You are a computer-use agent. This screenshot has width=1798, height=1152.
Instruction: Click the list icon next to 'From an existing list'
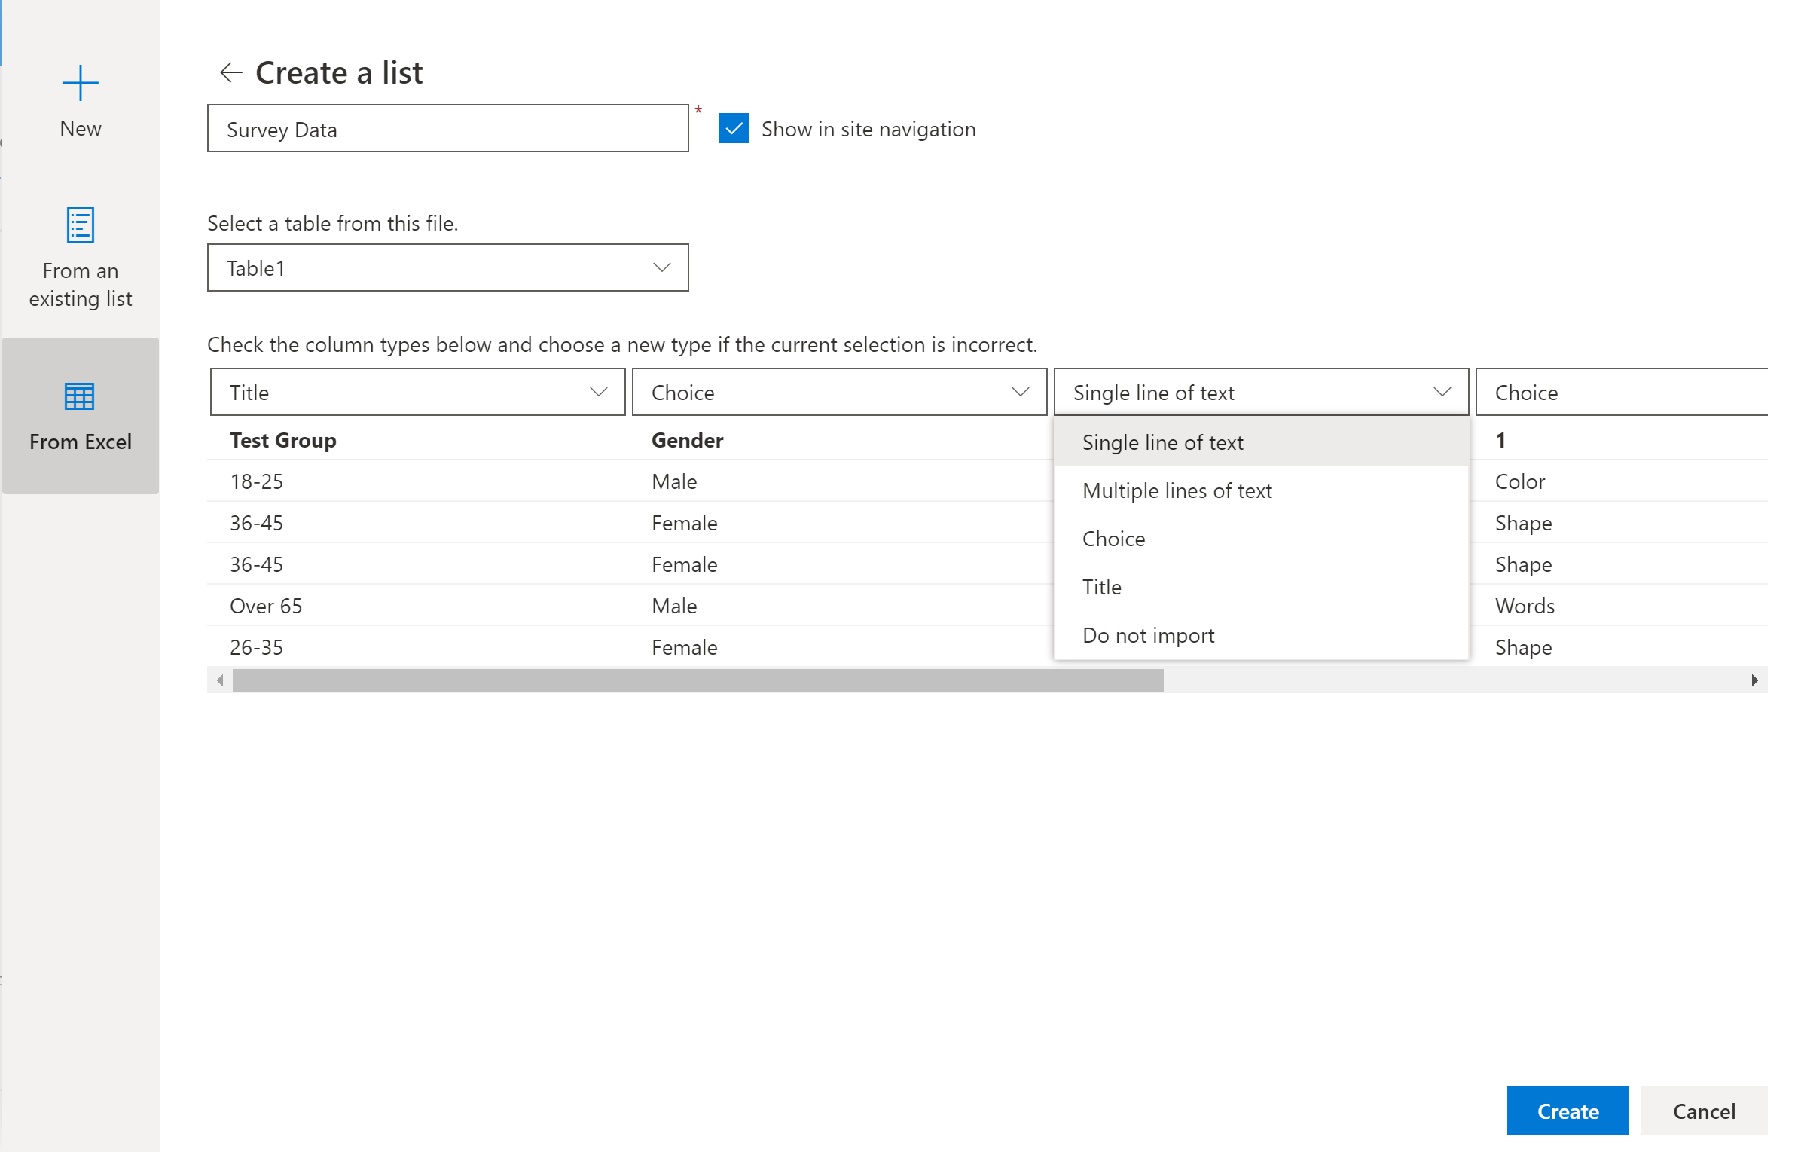click(80, 224)
